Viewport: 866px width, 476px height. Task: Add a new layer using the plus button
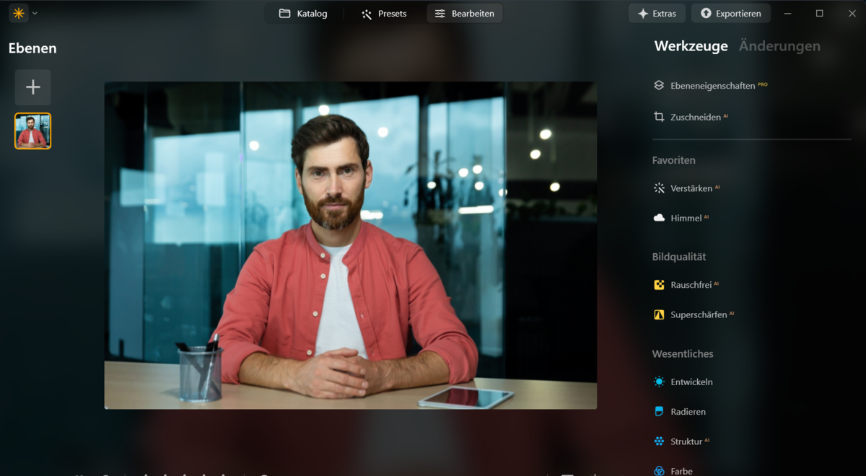click(x=32, y=87)
